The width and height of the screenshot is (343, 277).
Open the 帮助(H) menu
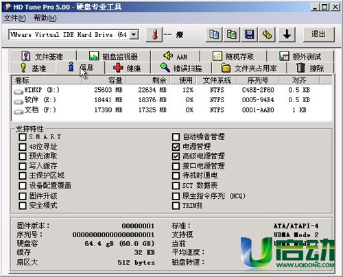click(x=45, y=19)
